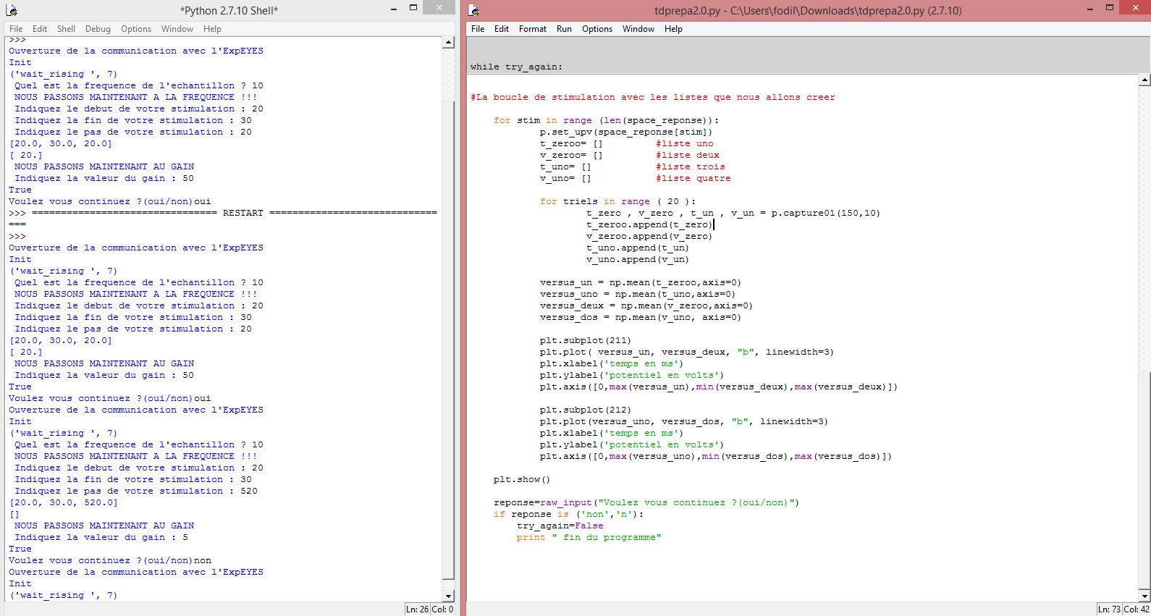The image size is (1151, 616).
Task: Open File menu in tdprepa2.0.py editor
Action: (478, 29)
